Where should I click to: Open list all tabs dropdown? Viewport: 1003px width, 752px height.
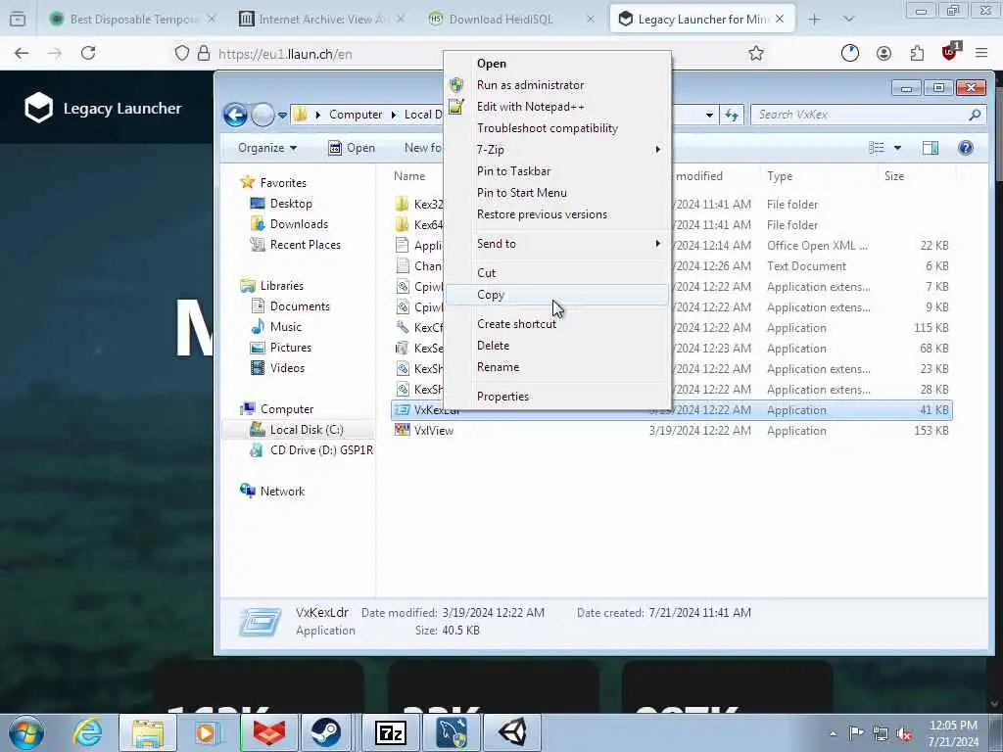848,20
